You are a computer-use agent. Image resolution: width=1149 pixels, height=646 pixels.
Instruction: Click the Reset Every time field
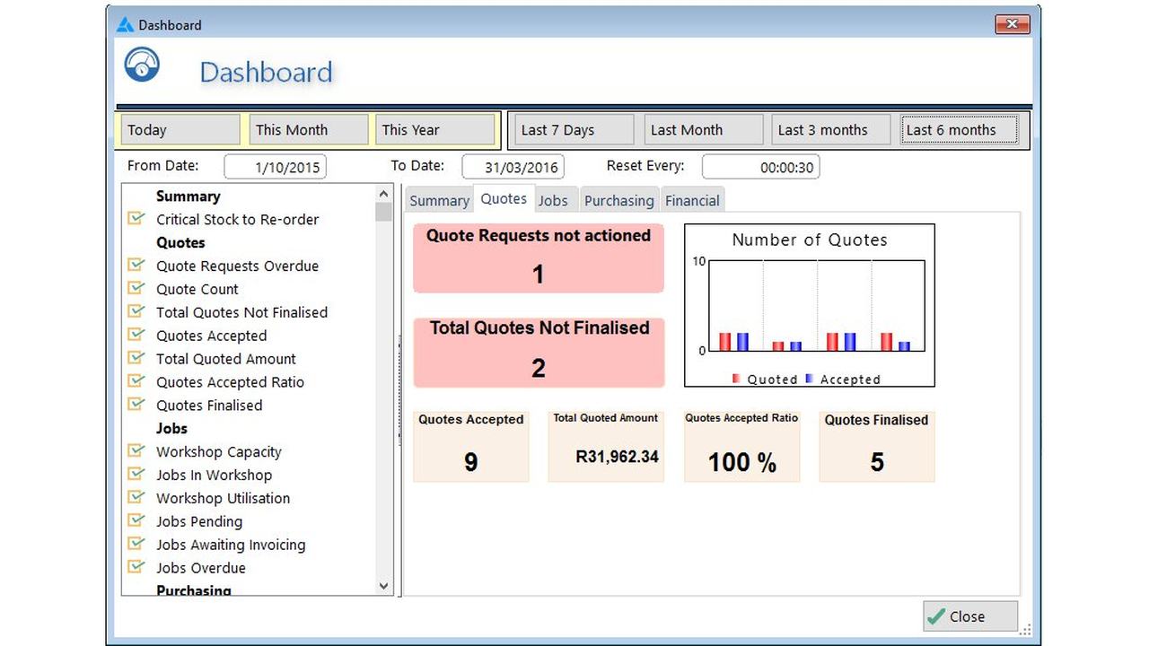click(760, 167)
